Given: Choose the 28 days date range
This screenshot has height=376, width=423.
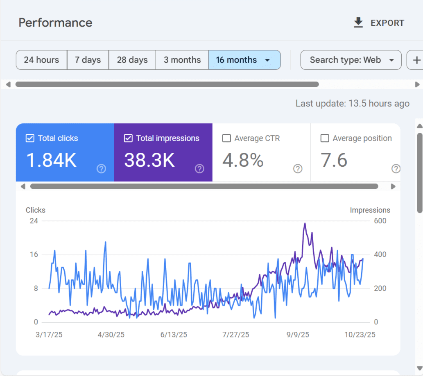Looking at the screenshot, I should point(132,60).
